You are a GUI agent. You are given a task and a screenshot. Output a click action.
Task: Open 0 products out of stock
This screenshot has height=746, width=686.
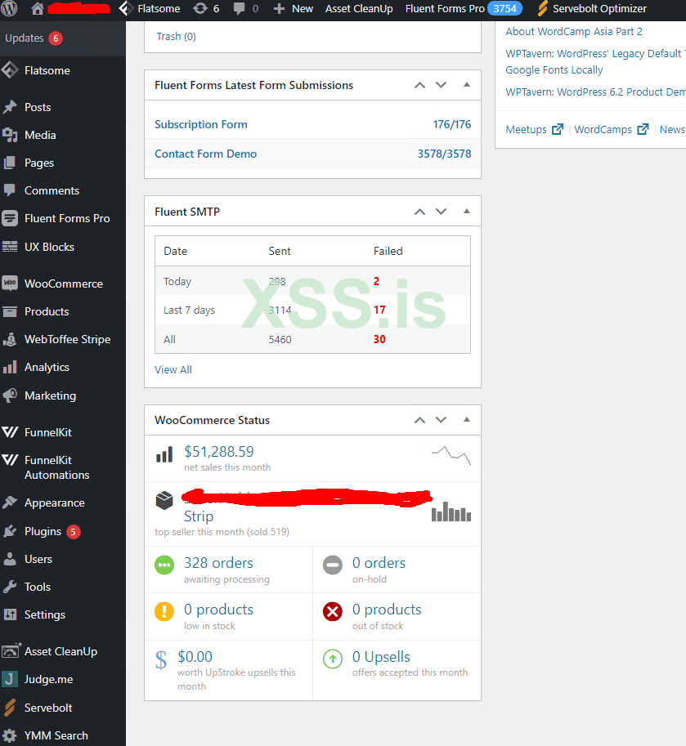coord(387,610)
